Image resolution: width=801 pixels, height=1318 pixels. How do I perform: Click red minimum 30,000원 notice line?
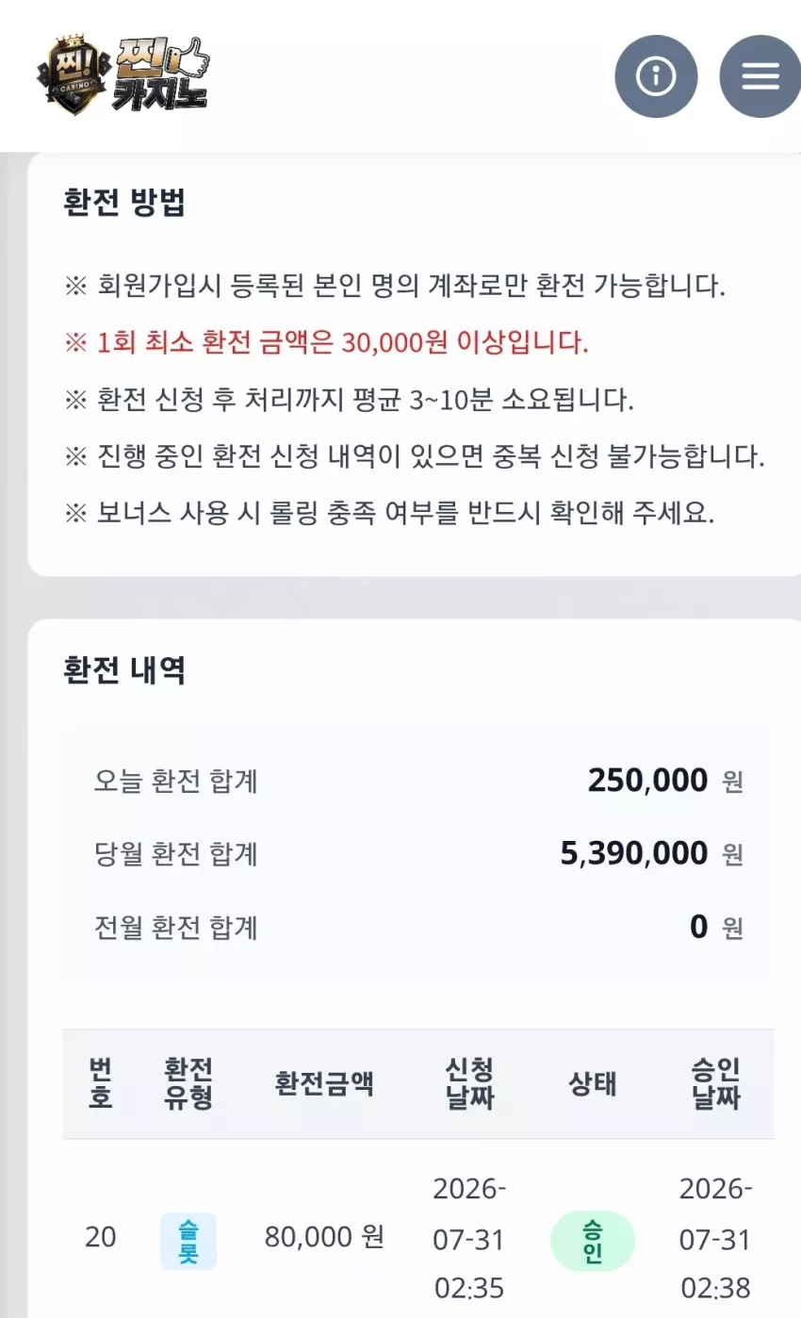(326, 342)
